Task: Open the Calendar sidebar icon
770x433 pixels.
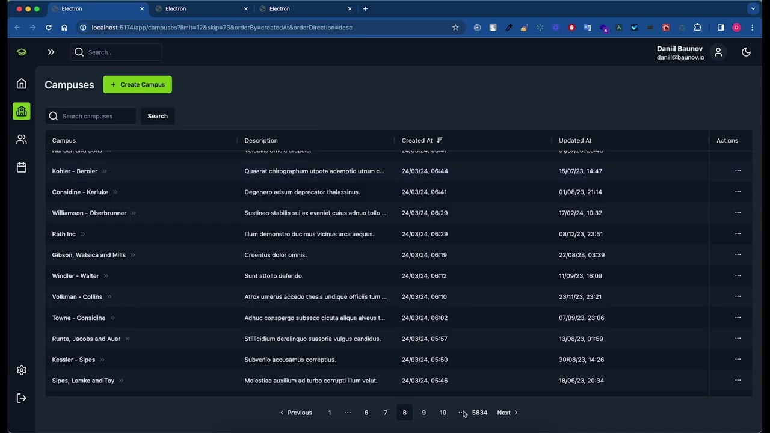Action: click(x=22, y=167)
